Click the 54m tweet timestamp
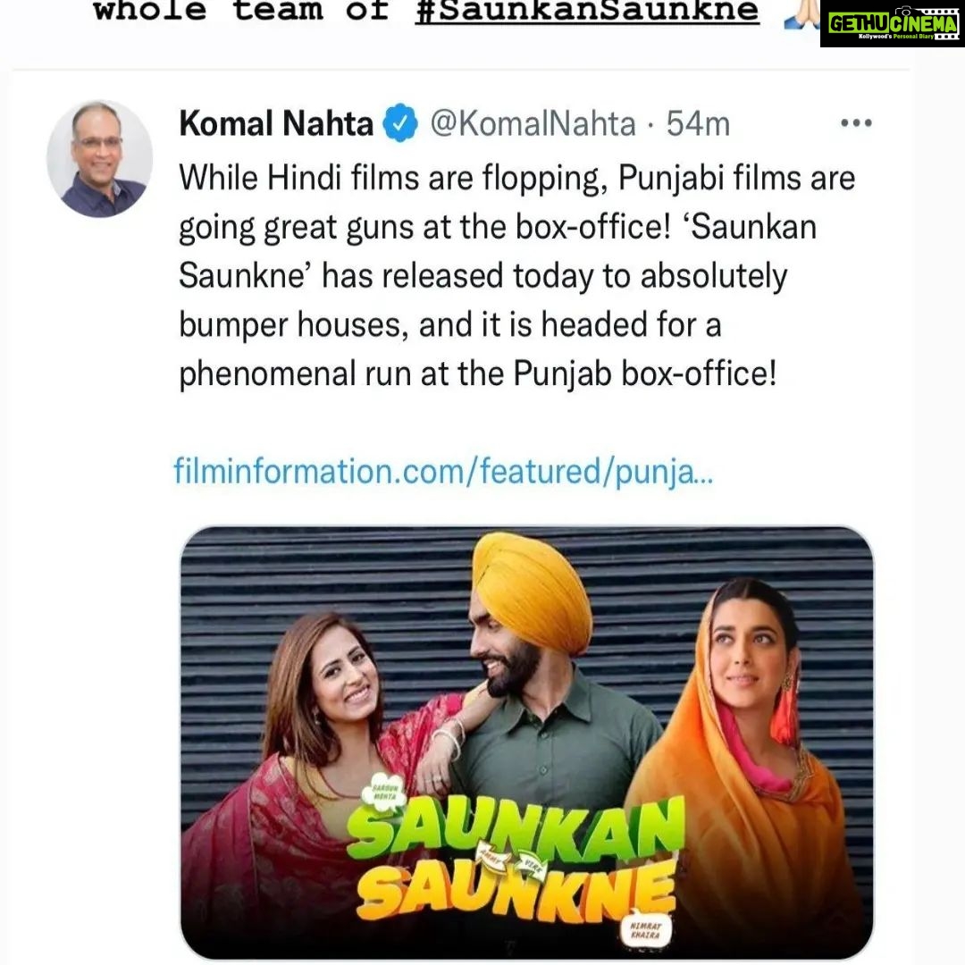The width and height of the screenshot is (965, 965). click(x=698, y=123)
